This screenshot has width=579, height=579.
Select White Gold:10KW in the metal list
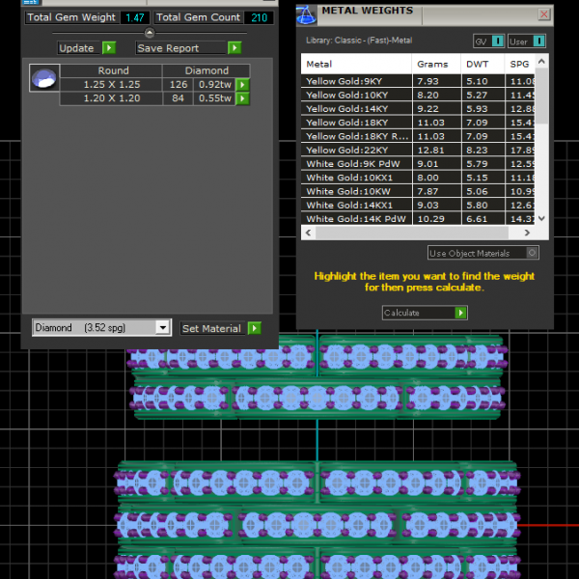click(x=359, y=191)
